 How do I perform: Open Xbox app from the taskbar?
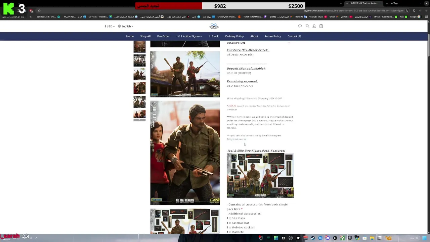click(342, 238)
